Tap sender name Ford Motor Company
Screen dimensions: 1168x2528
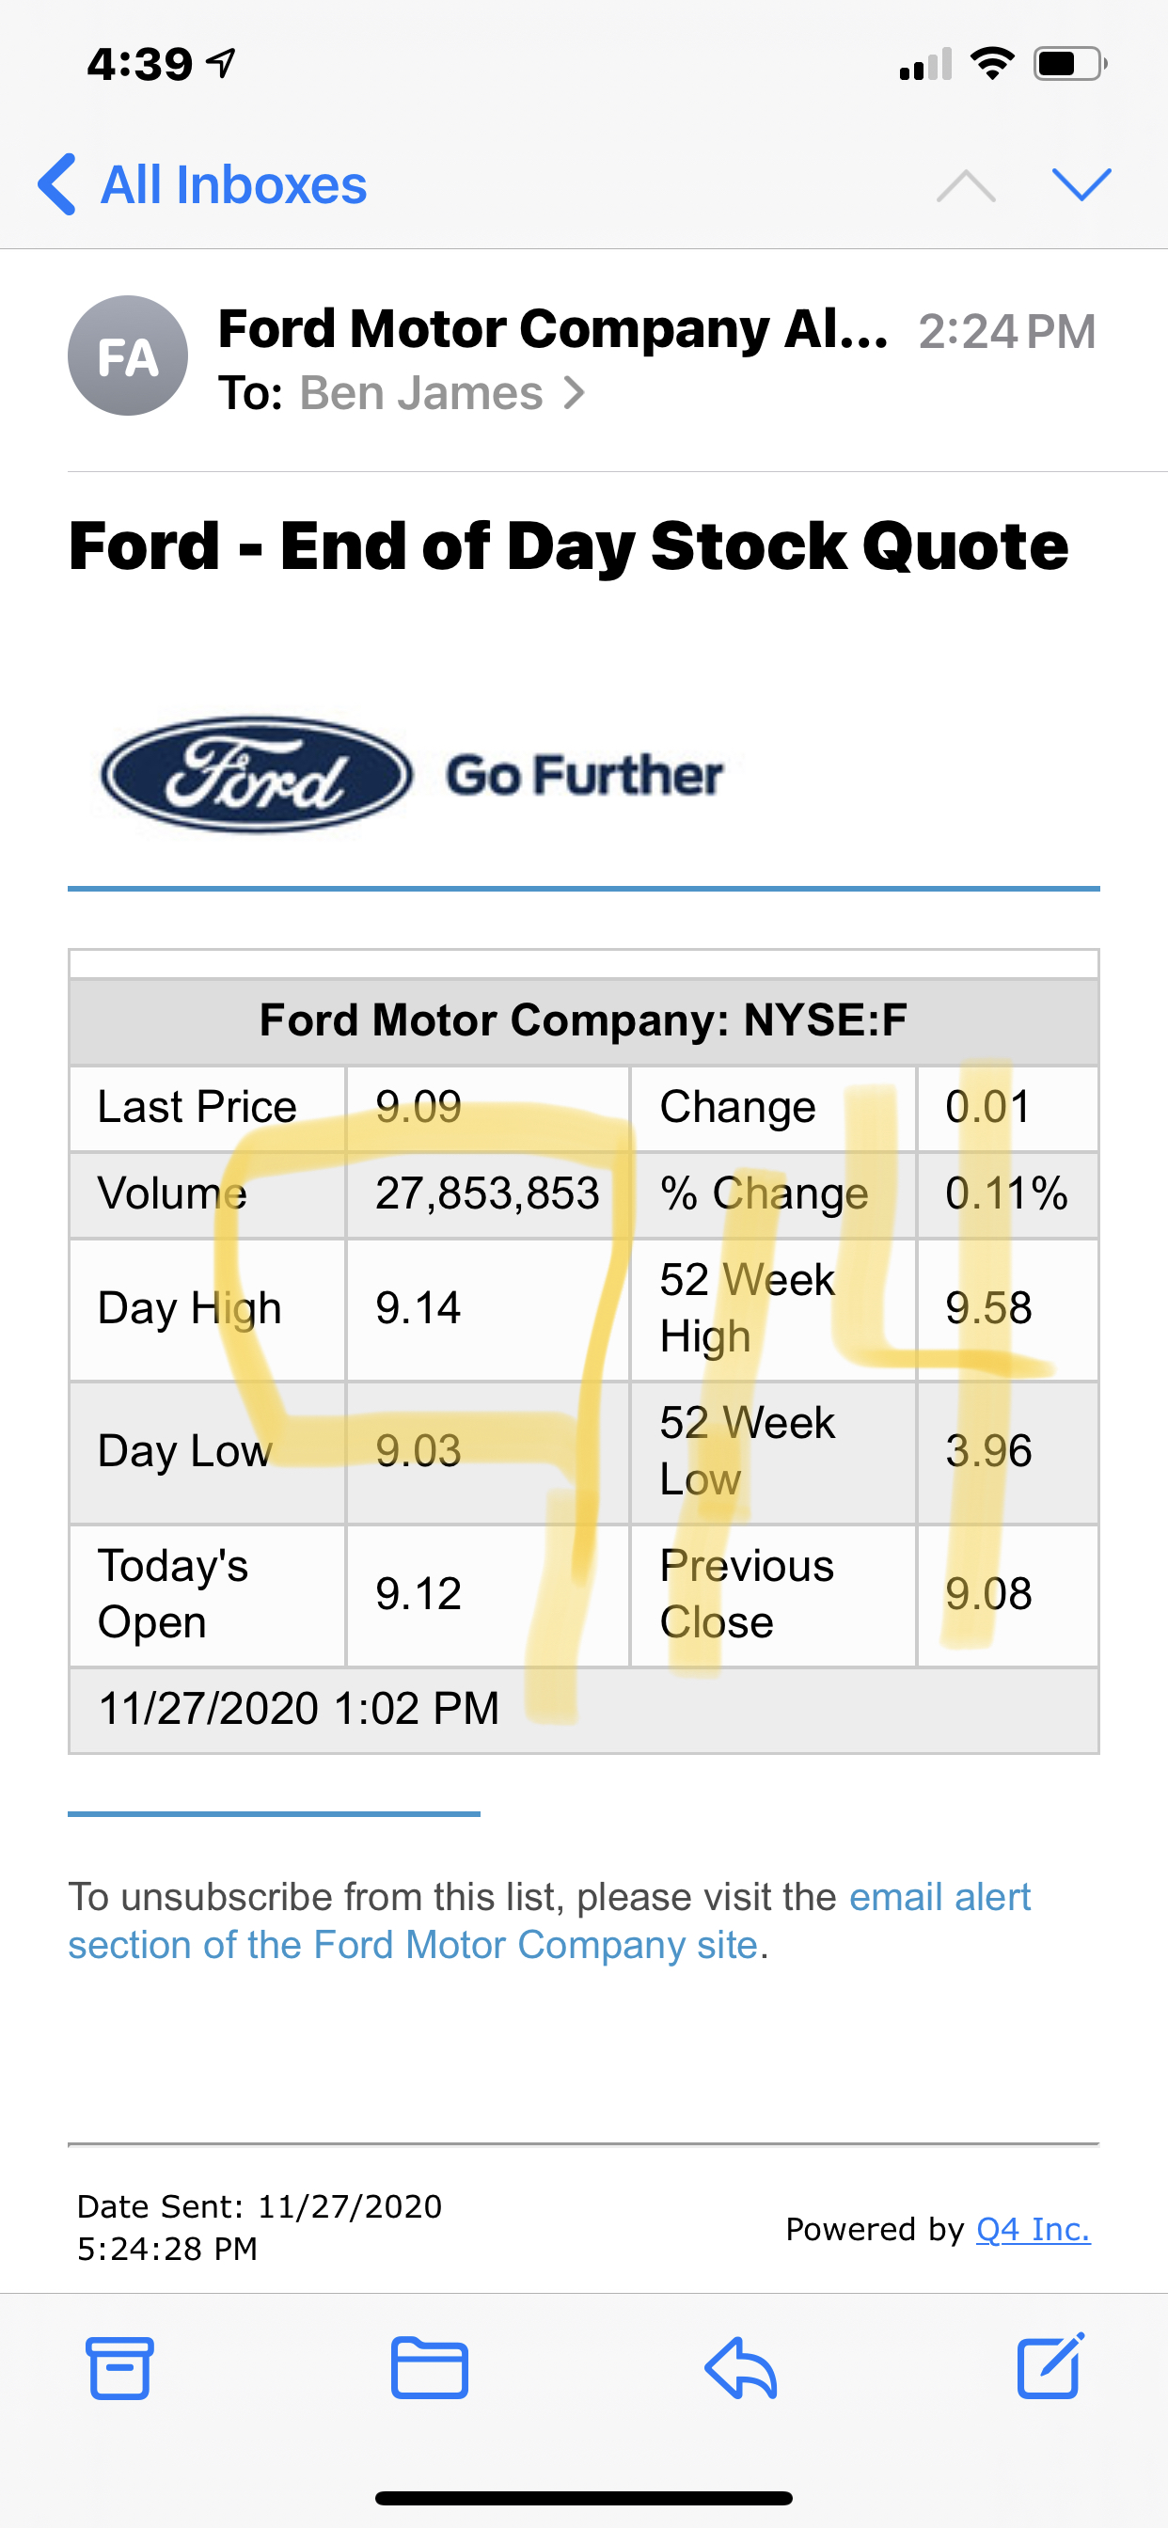(552, 329)
